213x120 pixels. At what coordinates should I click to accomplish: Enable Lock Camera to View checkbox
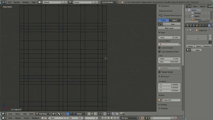coord(159,52)
